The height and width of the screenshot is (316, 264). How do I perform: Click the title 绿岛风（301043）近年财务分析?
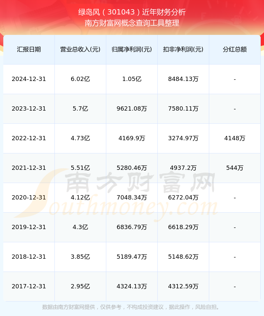coord(132,12)
